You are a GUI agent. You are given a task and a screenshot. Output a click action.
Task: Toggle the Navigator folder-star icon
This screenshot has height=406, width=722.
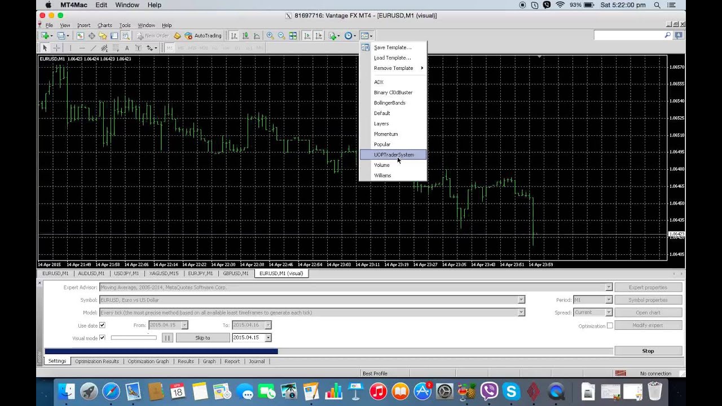point(103,36)
